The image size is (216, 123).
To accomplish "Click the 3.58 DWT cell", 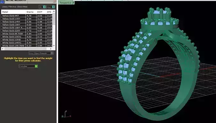I will [x=41, y=22].
